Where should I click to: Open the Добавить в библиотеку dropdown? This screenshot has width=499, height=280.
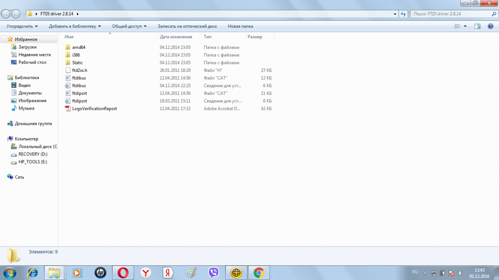[75, 26]
